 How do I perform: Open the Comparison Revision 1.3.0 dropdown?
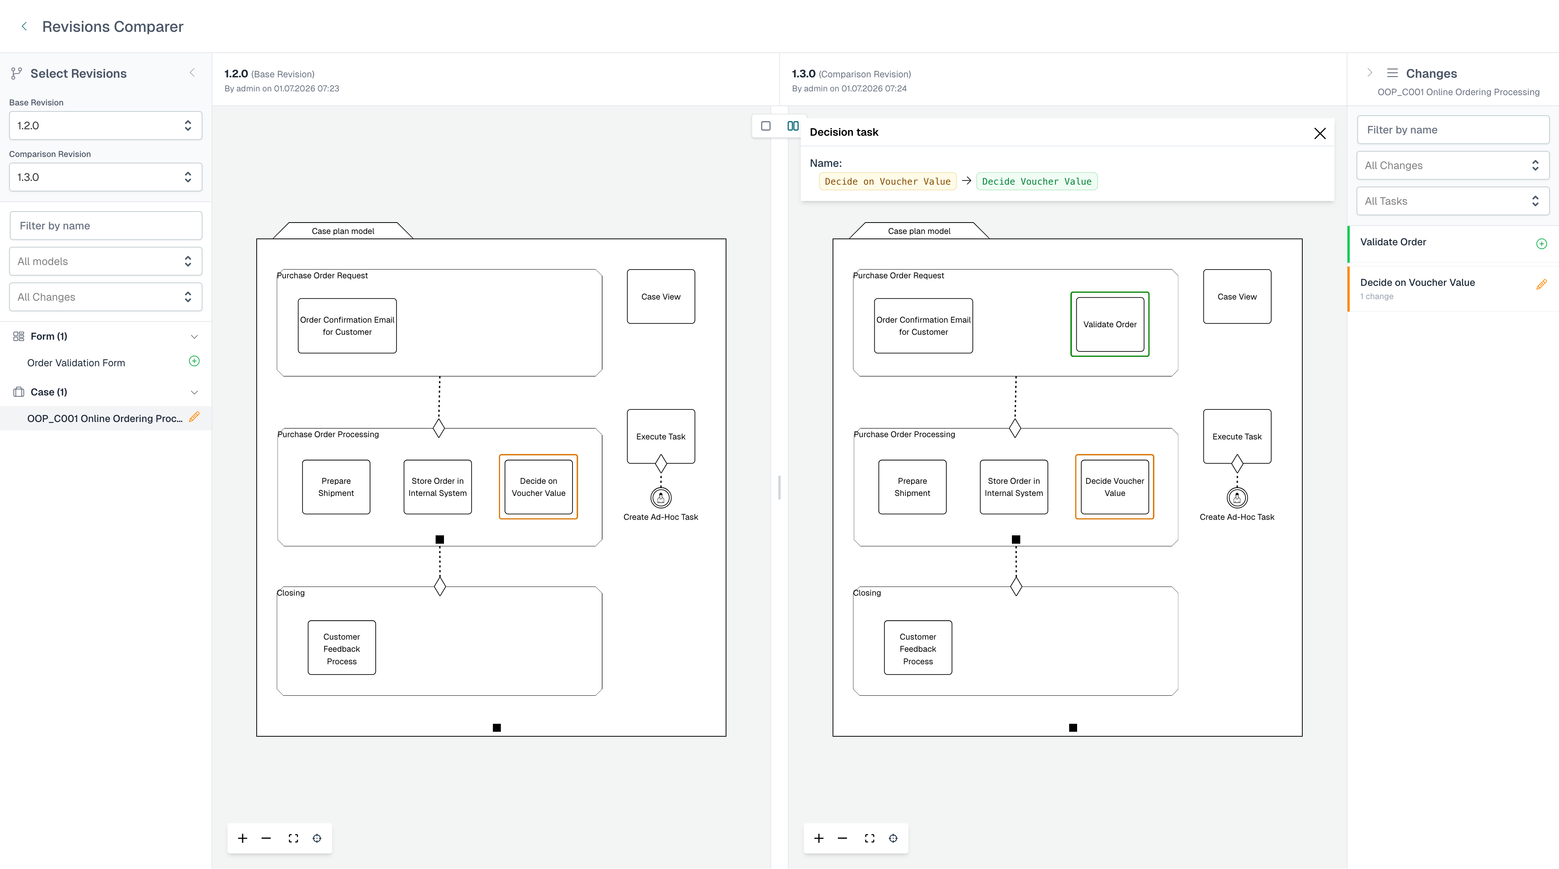[x=105, y=177]
